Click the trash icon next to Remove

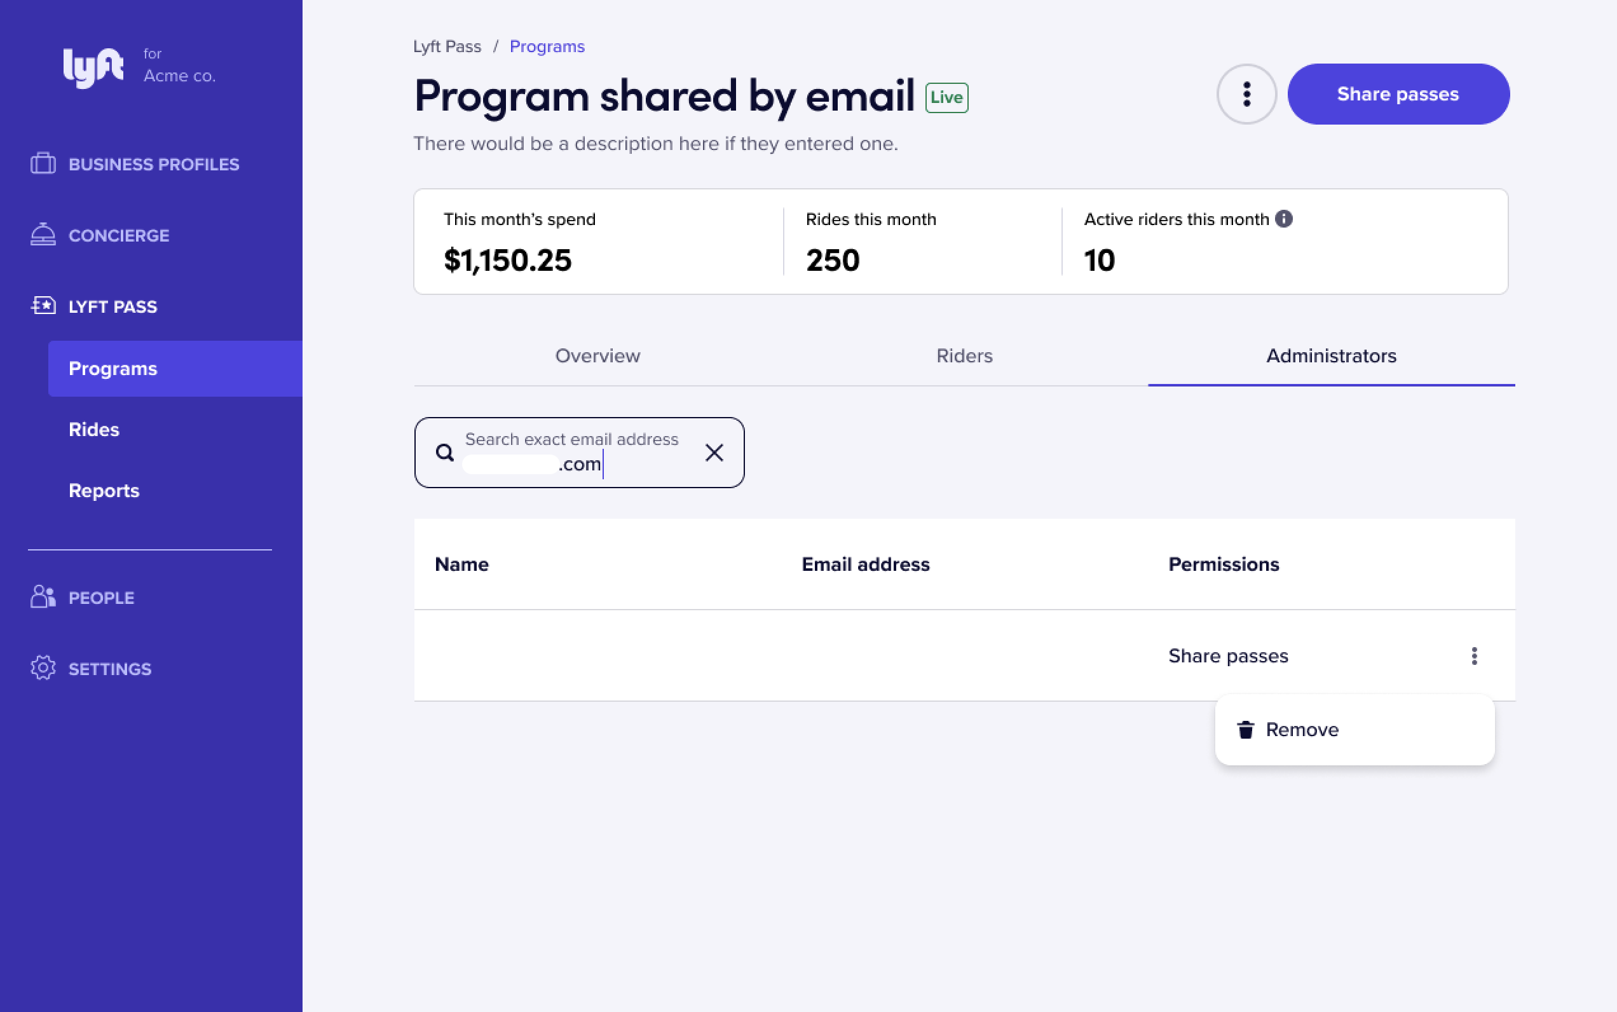[1245, 730]
